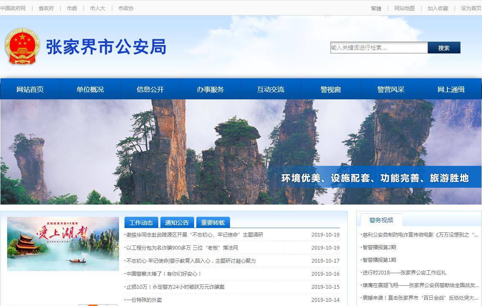
Task: Select the 警务视频 tab
Action: coord(381,220)
